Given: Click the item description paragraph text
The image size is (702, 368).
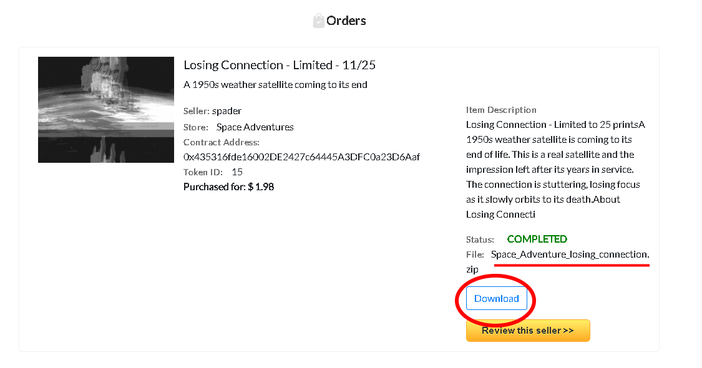Looking at the screenshot, I should point(555,169).
